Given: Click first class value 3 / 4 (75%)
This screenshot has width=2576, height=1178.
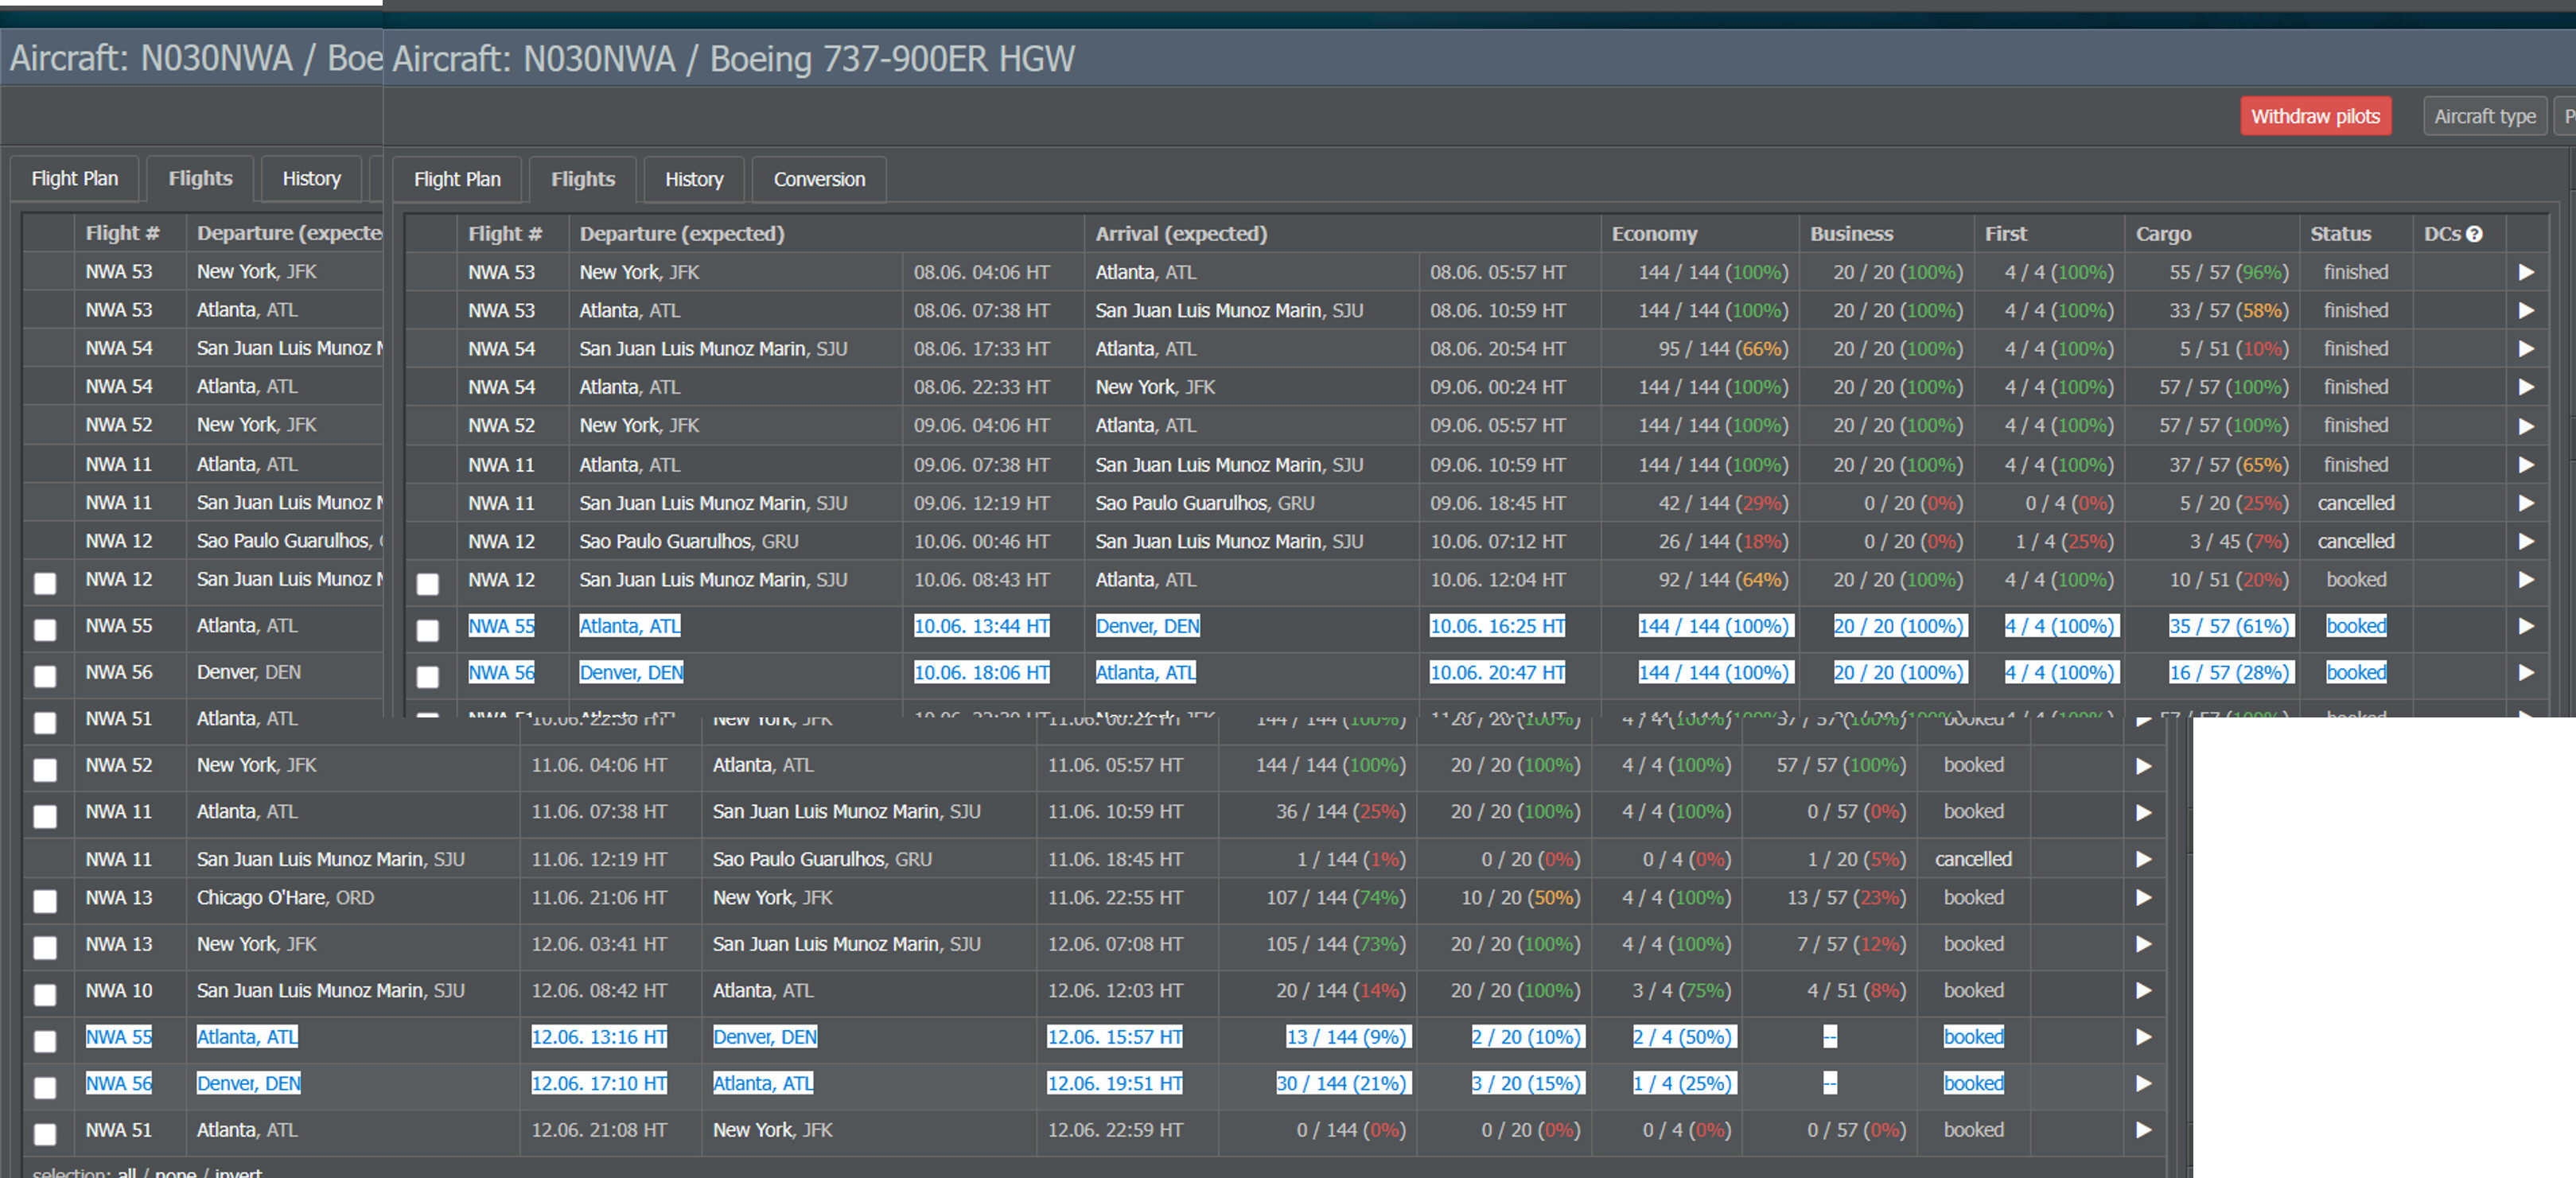Looking at the screenshot, I should [x=1681, y=991].
